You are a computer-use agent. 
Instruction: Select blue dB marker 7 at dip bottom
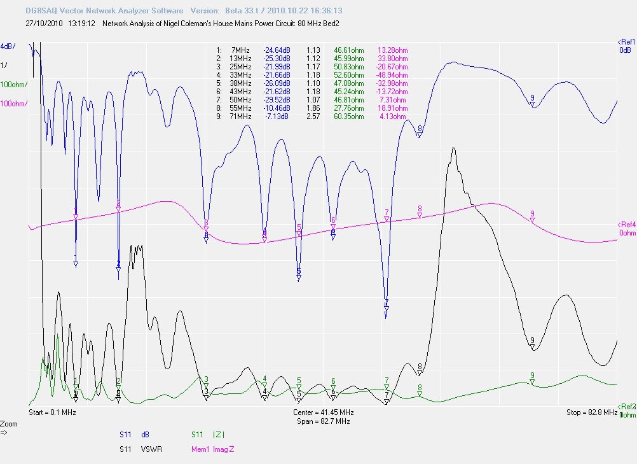click(x=387, y=309)
